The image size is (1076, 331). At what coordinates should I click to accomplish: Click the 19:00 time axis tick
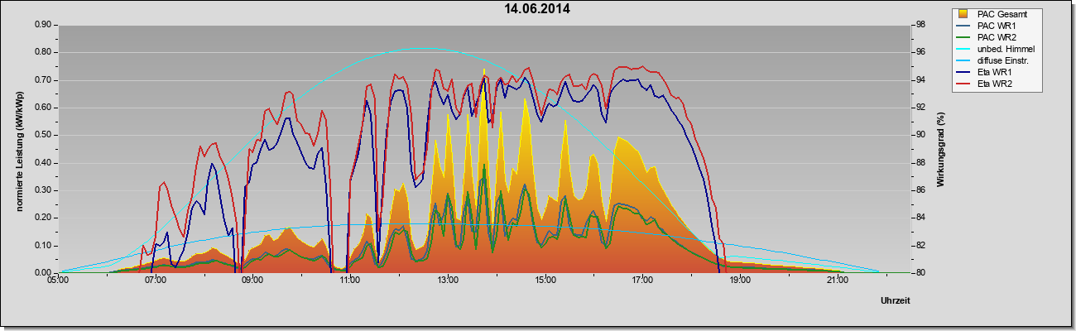[739, 281]
